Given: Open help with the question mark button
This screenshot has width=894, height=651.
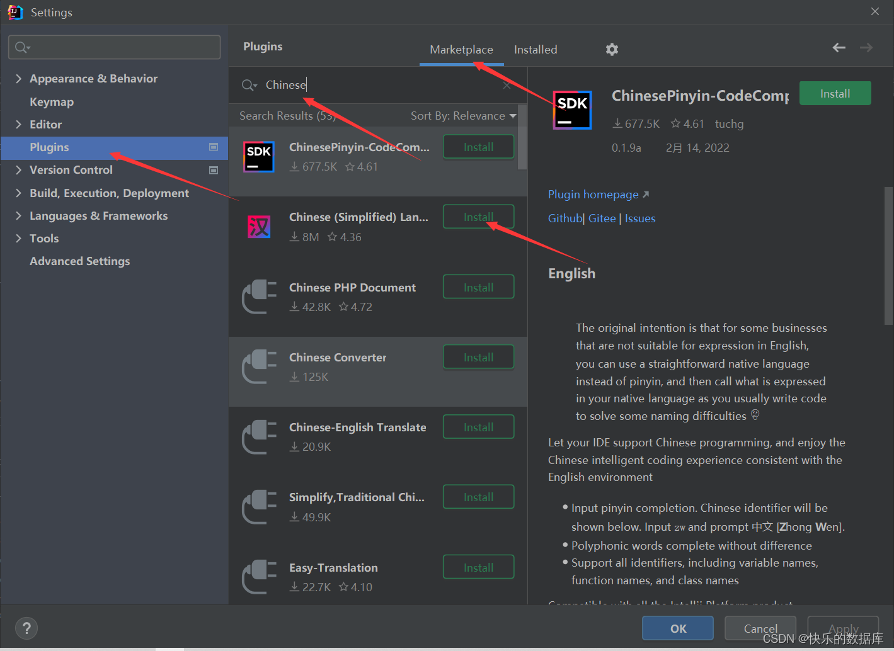Looking at the screenshot, I should [x=26, y=628].
